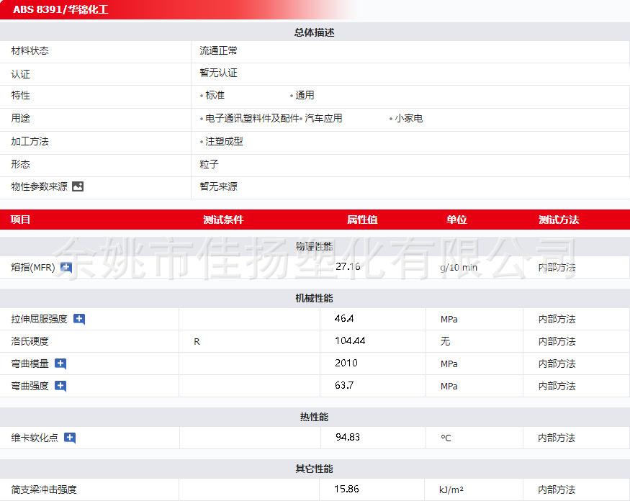Open the plus note icon next to 弯曲强度
Viewport: 630px width, 501px height.
[x=60, y=386]
